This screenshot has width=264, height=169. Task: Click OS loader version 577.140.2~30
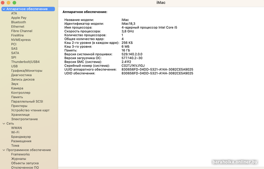click(132, 58)
